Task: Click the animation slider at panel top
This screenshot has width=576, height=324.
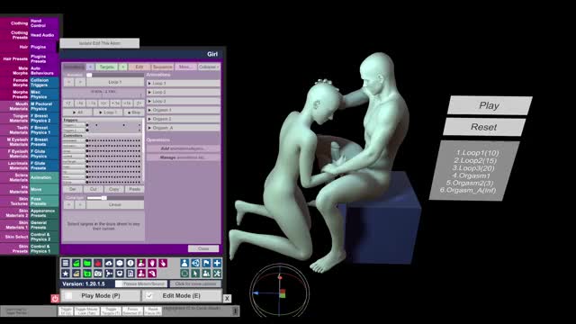Action: [115, 75]
